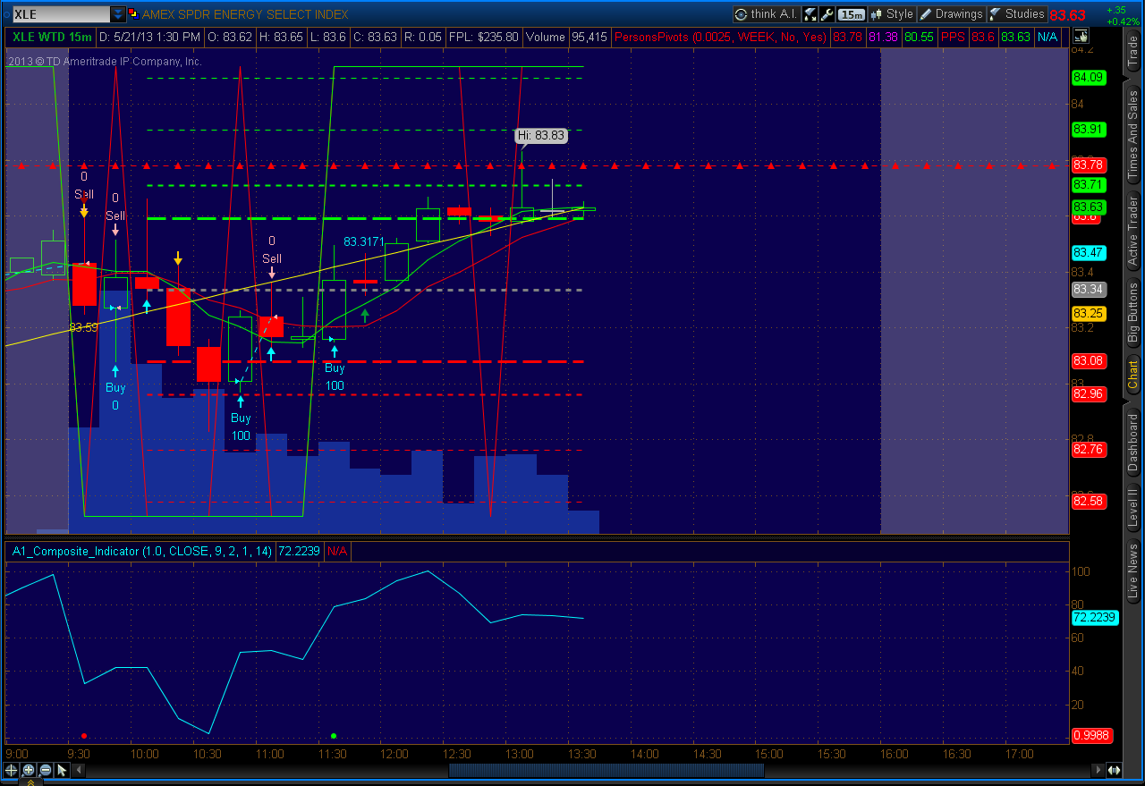
Task: Click the green dot signal marker
Action: pyautogui.click(x=334, y=736)
